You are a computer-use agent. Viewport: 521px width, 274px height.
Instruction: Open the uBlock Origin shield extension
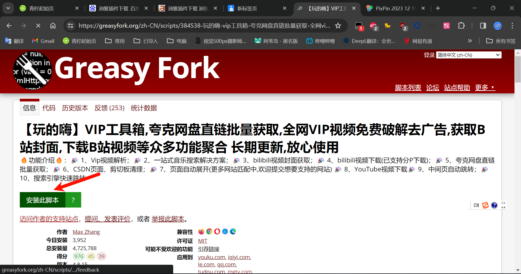pyautogui.click(x=403, y=26)
